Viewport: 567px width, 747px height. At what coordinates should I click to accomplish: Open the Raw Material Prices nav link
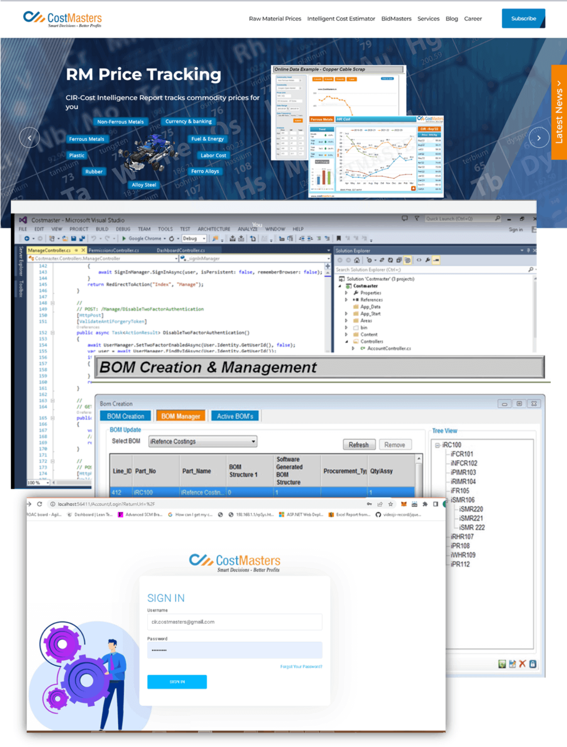point(275,19)
